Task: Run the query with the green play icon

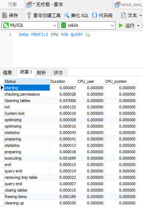Action: pos(121,25)
